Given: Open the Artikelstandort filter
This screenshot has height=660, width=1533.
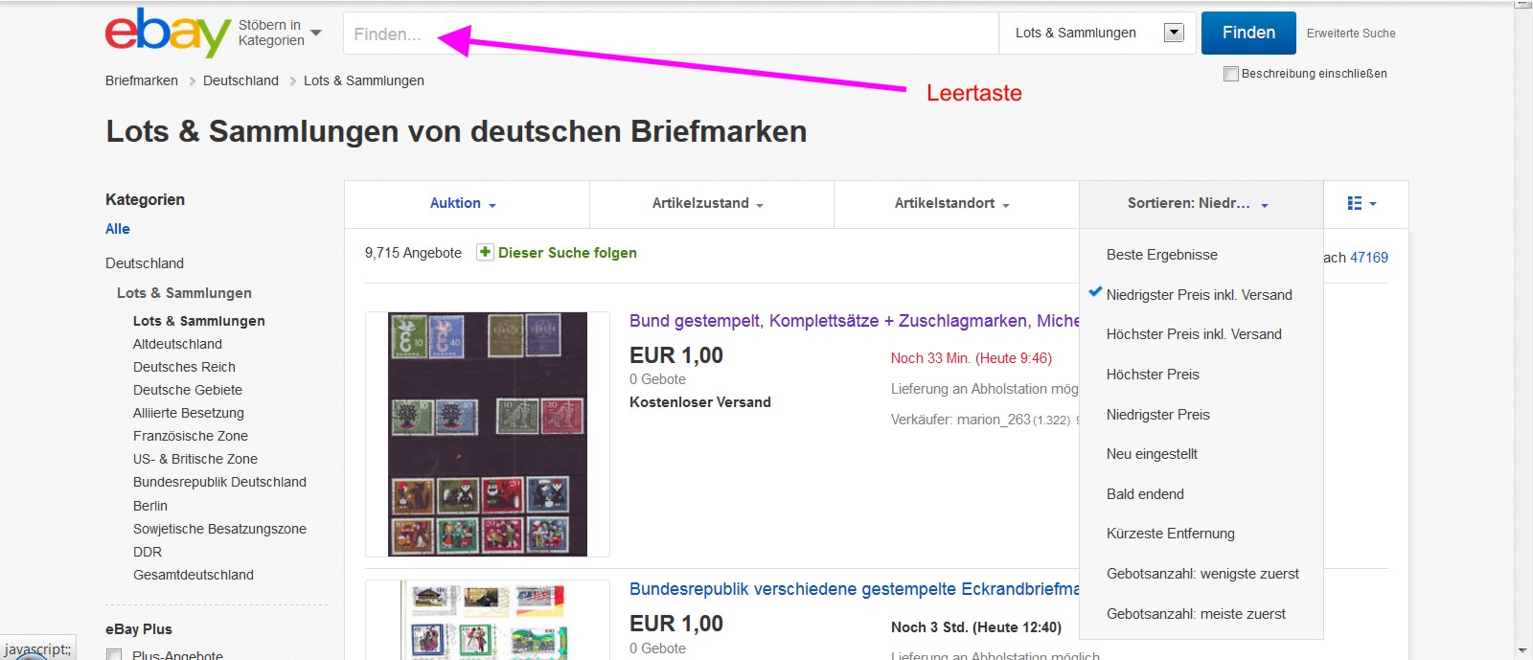Looking at the screenshot, I should pos(952,203).
